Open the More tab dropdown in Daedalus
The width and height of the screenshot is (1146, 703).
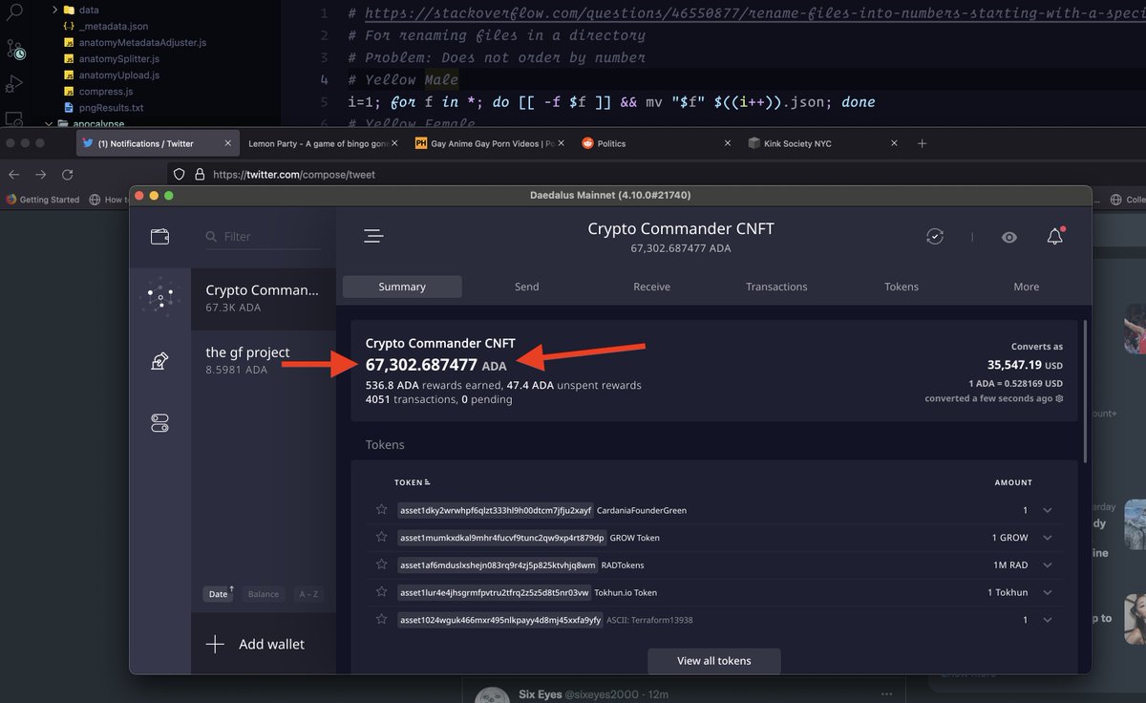coord(1027,287)
